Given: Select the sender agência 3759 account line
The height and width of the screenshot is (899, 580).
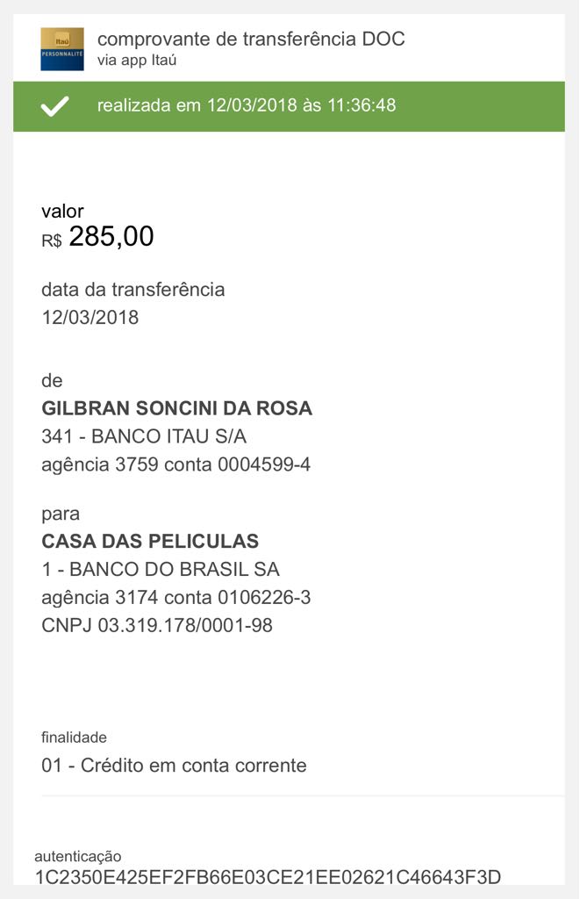Looking at the screenshot, I should coord(175,464).
